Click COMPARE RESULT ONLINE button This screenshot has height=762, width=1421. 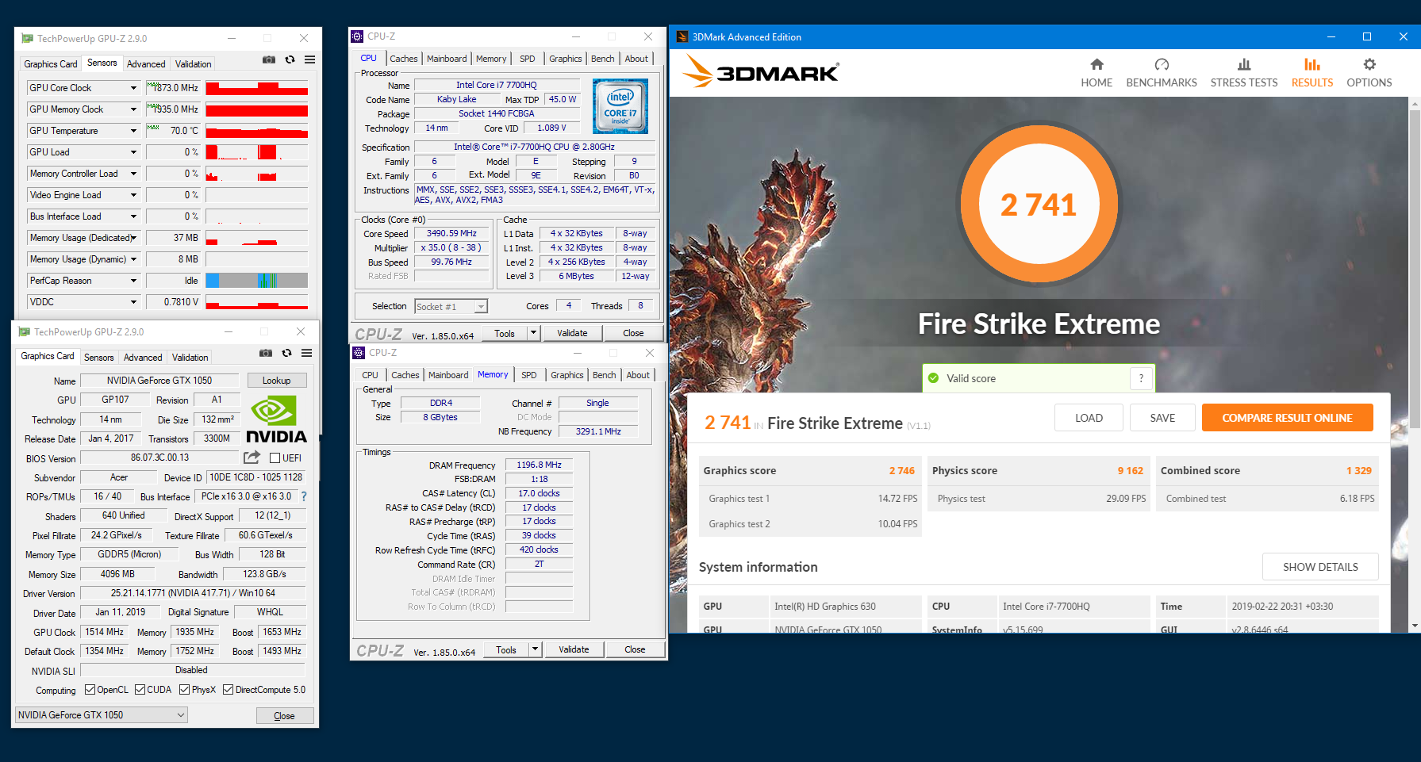(1287, 418)
